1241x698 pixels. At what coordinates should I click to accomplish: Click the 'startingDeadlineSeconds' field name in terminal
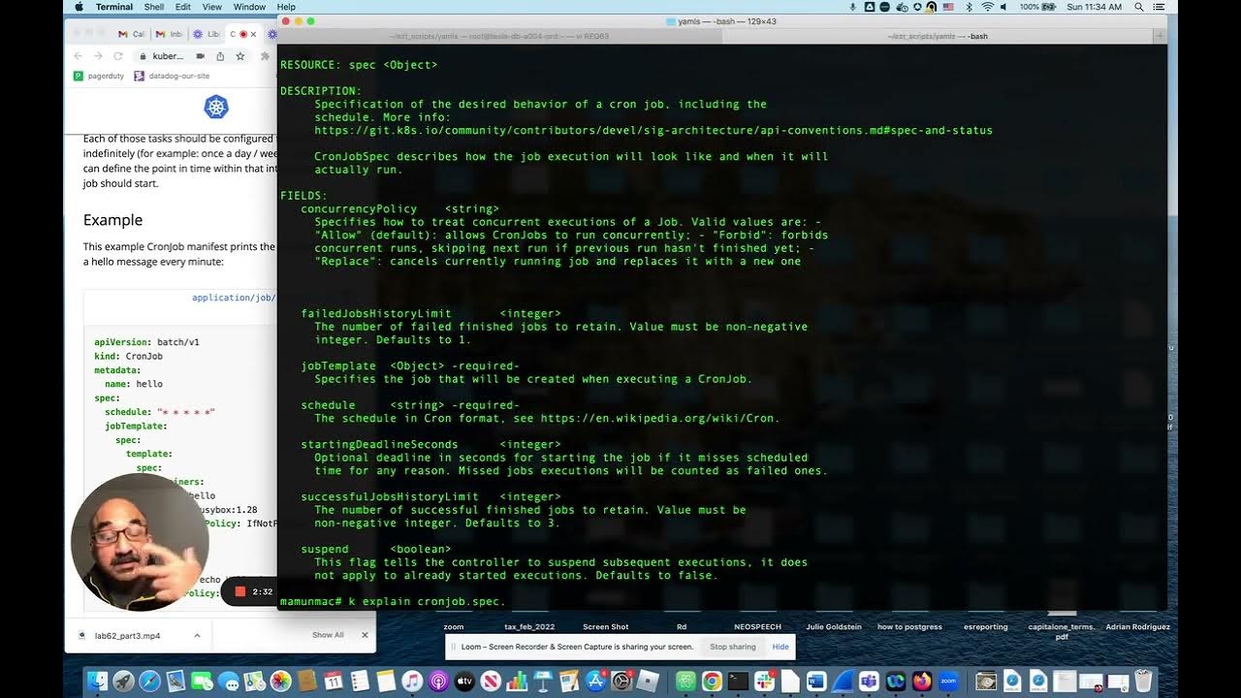379,444
